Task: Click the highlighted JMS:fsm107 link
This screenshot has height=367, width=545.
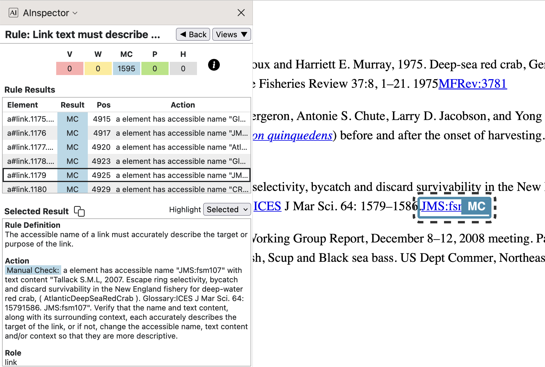Action: click(441, 206)
